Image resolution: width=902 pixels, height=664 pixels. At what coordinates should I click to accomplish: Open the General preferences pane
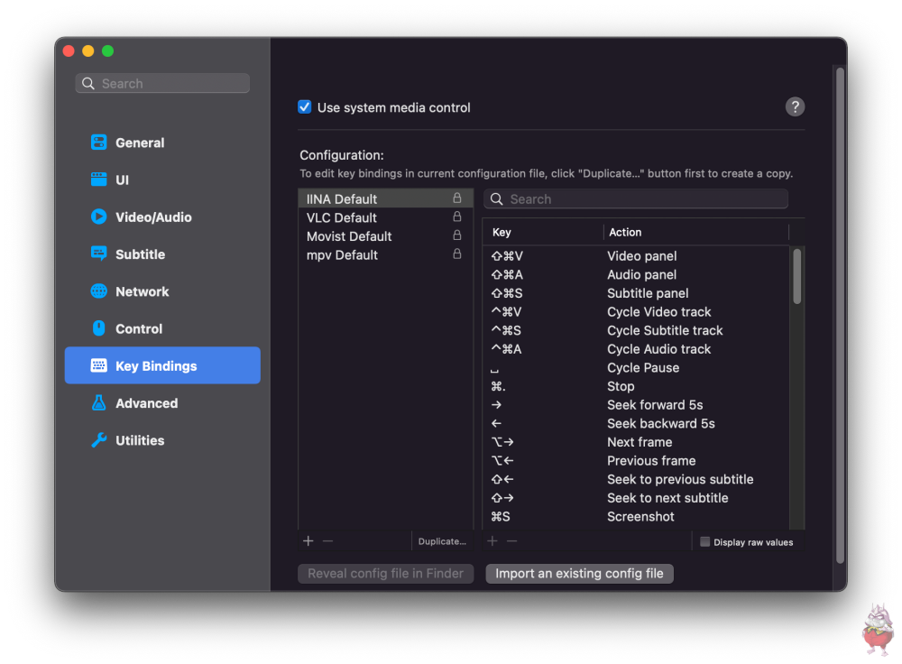coord(162,143)
